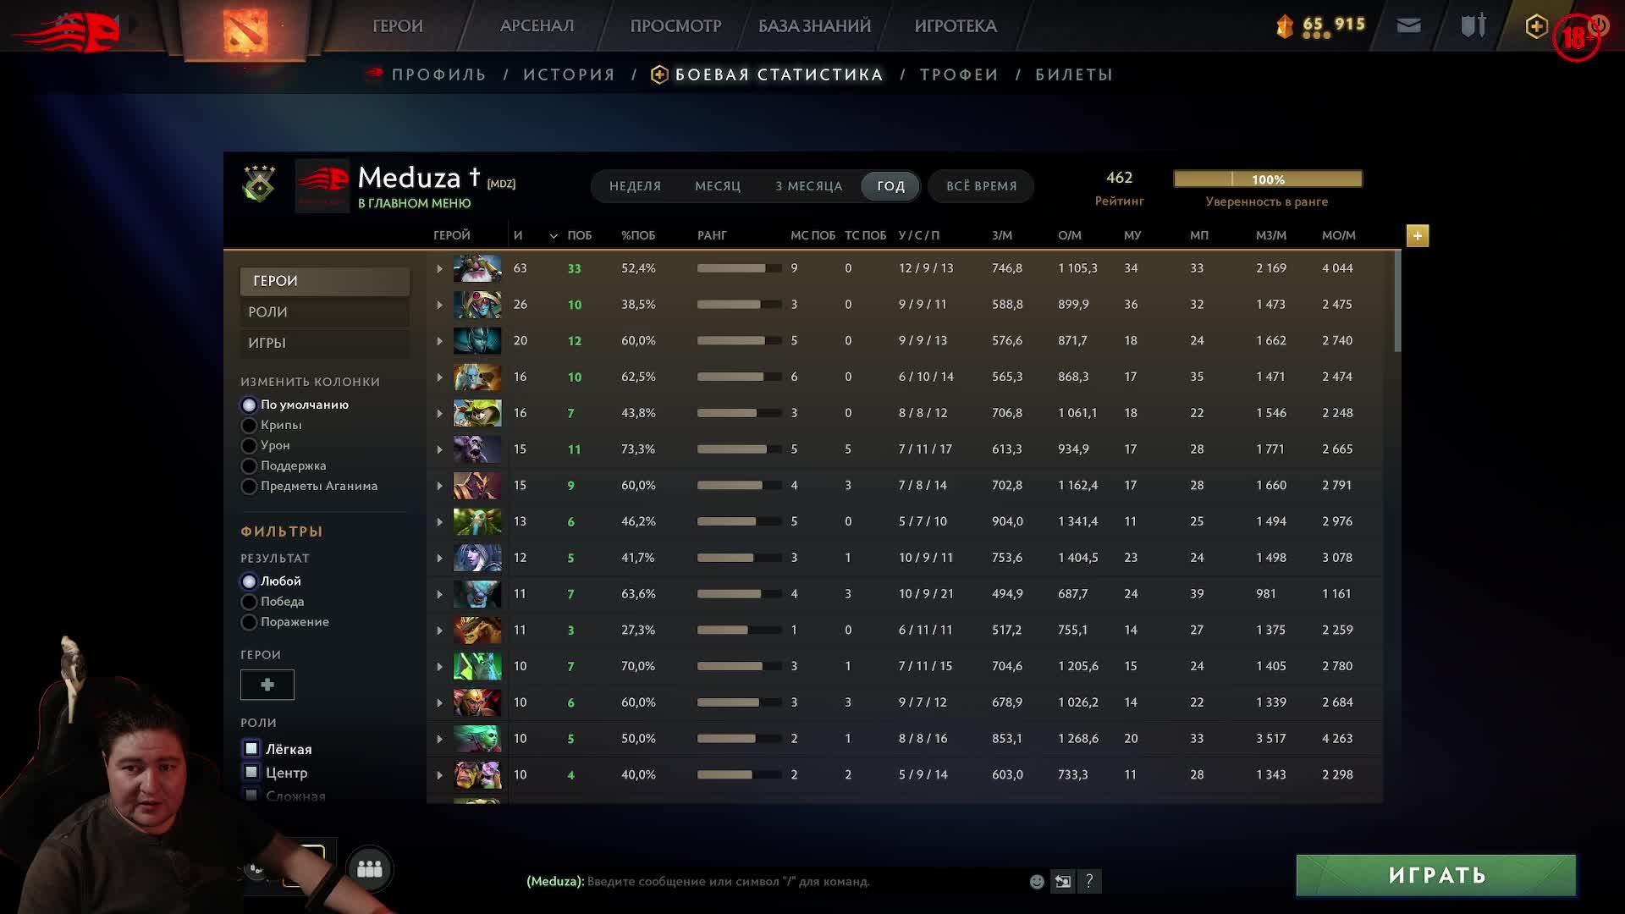Enable the Центр role checkbox
Image resolution: width=1625 pixels, height=914 pixels.
(x=251, y=773)
